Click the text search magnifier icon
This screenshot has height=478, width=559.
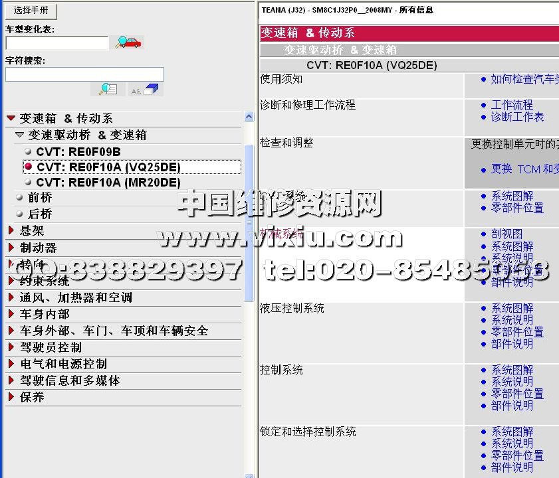click(x=108, y=89)
